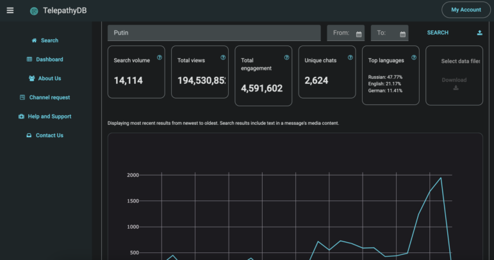Viewport: 494px width, 260px height.
Task: Click the download arrow icon
Action: pos(456,88)
